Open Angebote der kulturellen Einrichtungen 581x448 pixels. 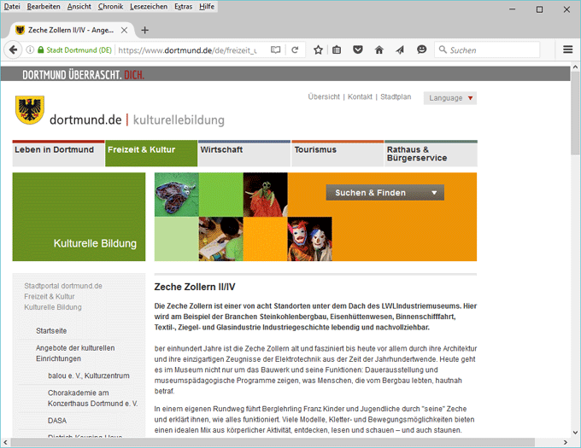pyautogui.click(x=75, y=353)
